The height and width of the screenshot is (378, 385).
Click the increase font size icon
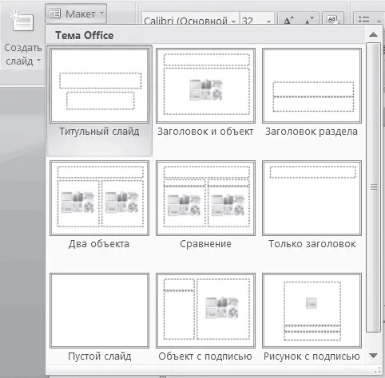click(288, 20)
